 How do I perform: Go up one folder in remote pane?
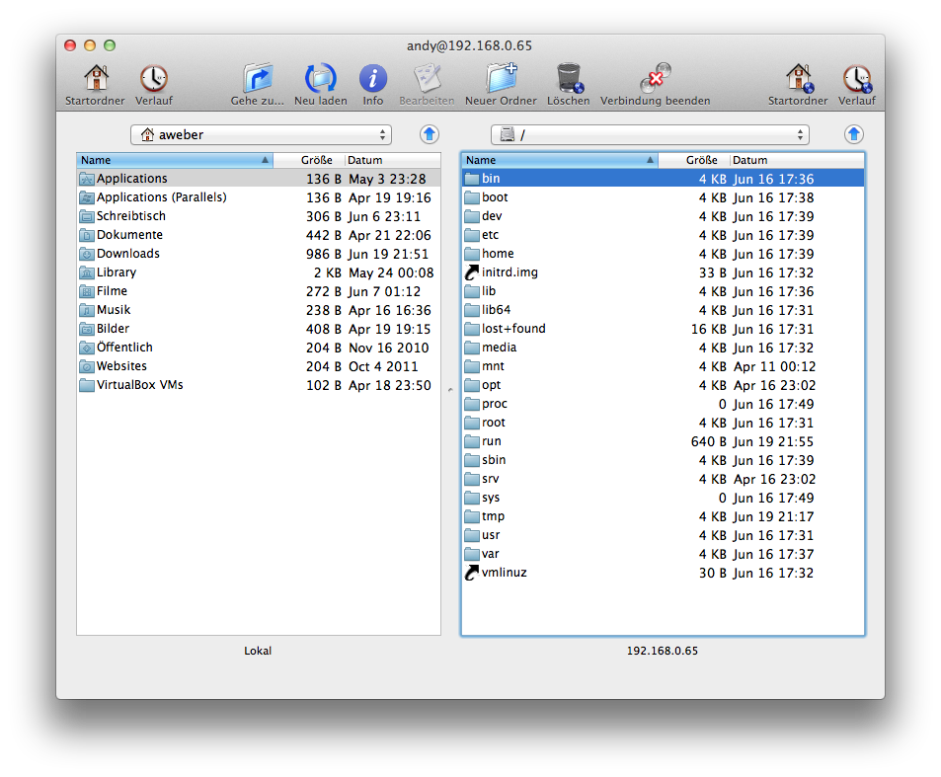(x=854, y=135)
